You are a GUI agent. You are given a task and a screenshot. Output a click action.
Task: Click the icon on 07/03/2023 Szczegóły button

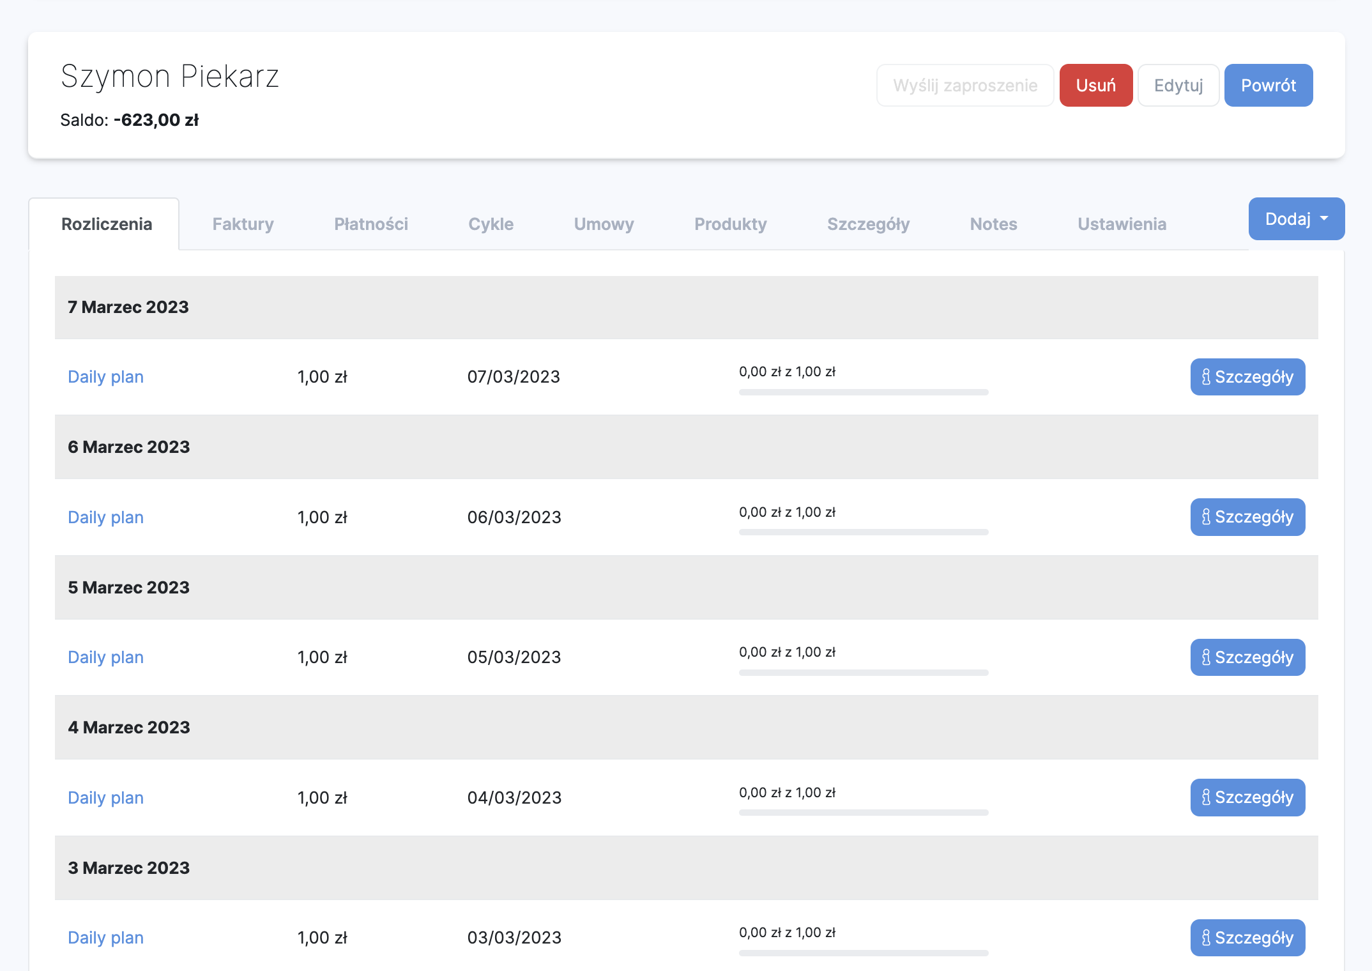click(x=1205, y=377)
